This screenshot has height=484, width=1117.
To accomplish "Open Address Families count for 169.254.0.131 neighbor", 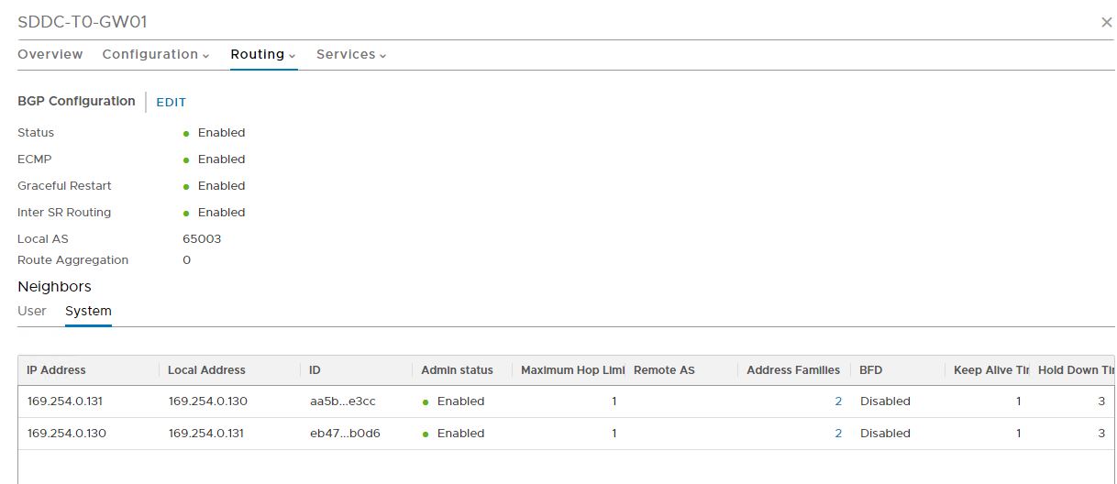I will (838, 401).
